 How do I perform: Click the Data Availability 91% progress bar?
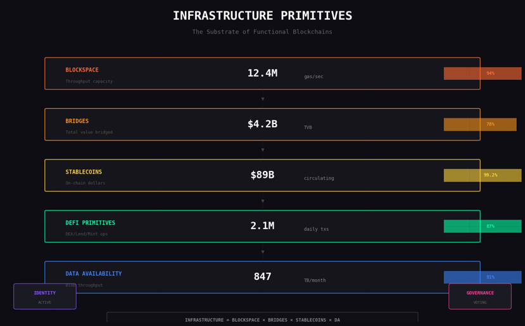click(482, 277)
